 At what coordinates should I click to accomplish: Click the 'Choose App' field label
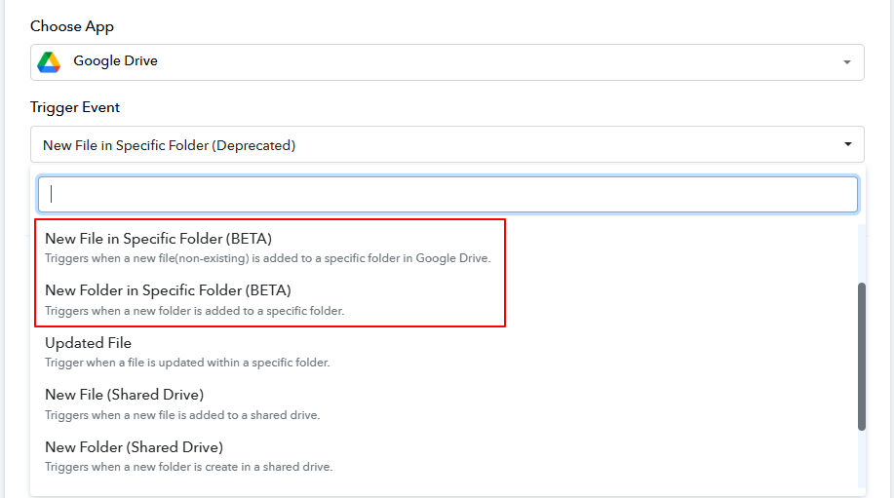pyautogui.click(x=72, y=26)
